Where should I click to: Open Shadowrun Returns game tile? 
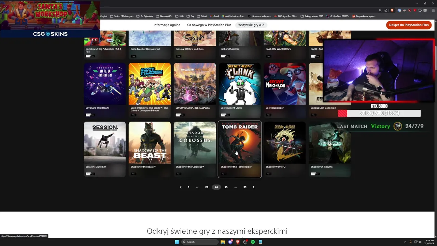point(330,149)
